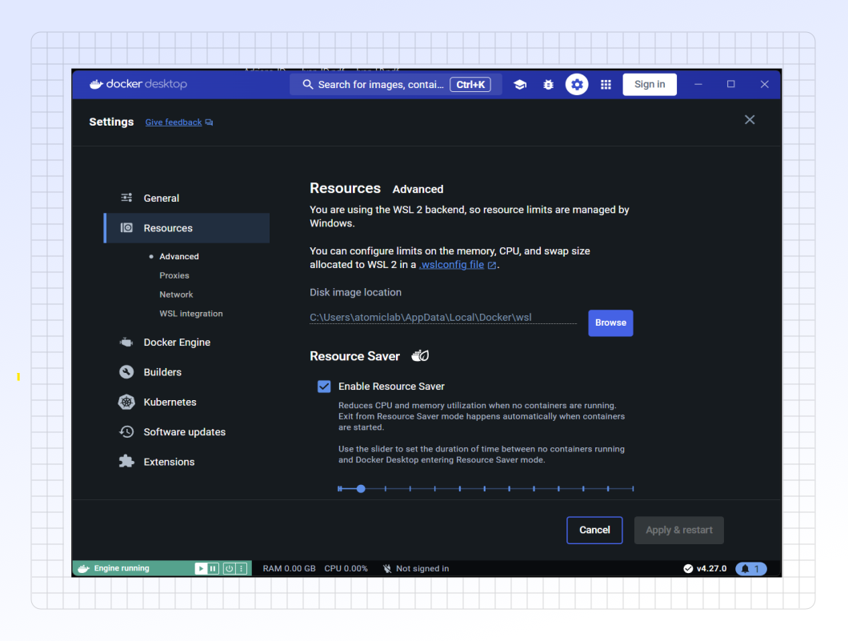Select Docker Engine in settings sidebar
The image size is (848, 641).
pyautogui.click(x=177, y=343)
